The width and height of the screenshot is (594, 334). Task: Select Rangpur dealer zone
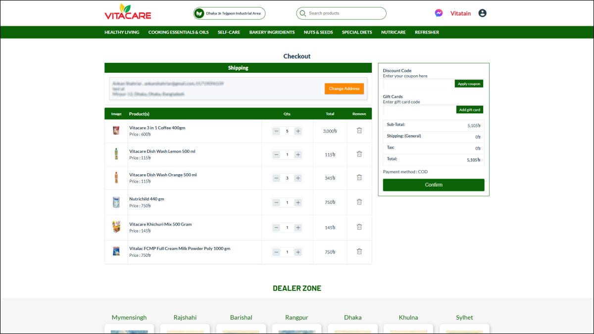[297, 317]
